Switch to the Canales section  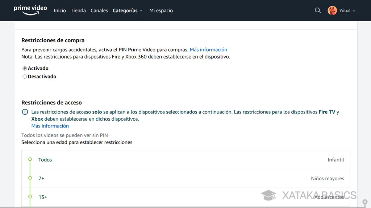click(x=99, y=10)
